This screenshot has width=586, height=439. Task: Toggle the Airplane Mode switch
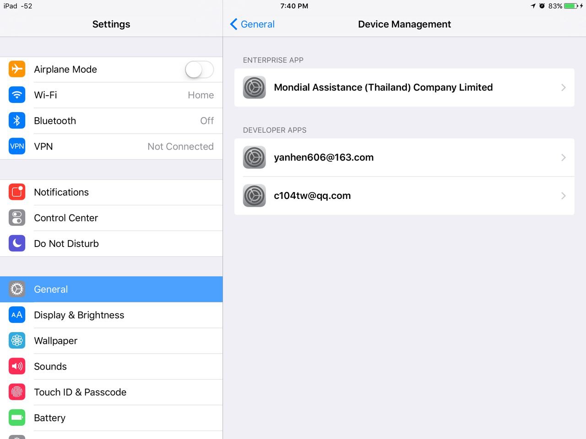[x=199, y=70]
